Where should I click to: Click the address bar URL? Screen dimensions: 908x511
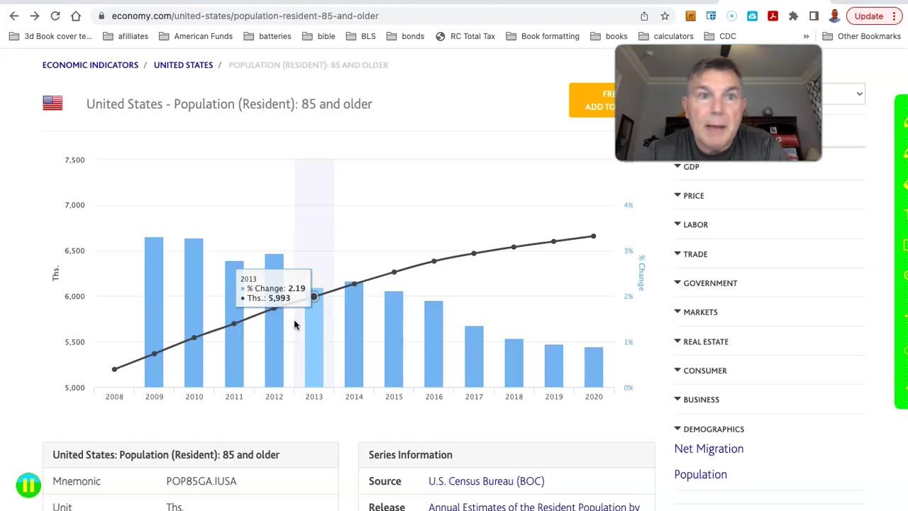(245, 16)
